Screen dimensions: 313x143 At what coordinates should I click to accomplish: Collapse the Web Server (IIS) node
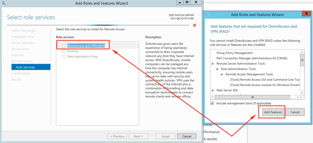tap(212, 90)
